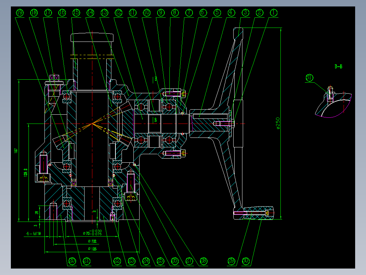Screen dimensions: 366x275
Task: Select part balloon number 28
Action: [204, 261]
